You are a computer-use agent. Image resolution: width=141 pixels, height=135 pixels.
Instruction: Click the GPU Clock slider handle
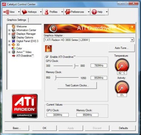point(74,66)
